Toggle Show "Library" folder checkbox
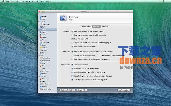Viewport: 171px width, 106px height. [x=72, y=39]
